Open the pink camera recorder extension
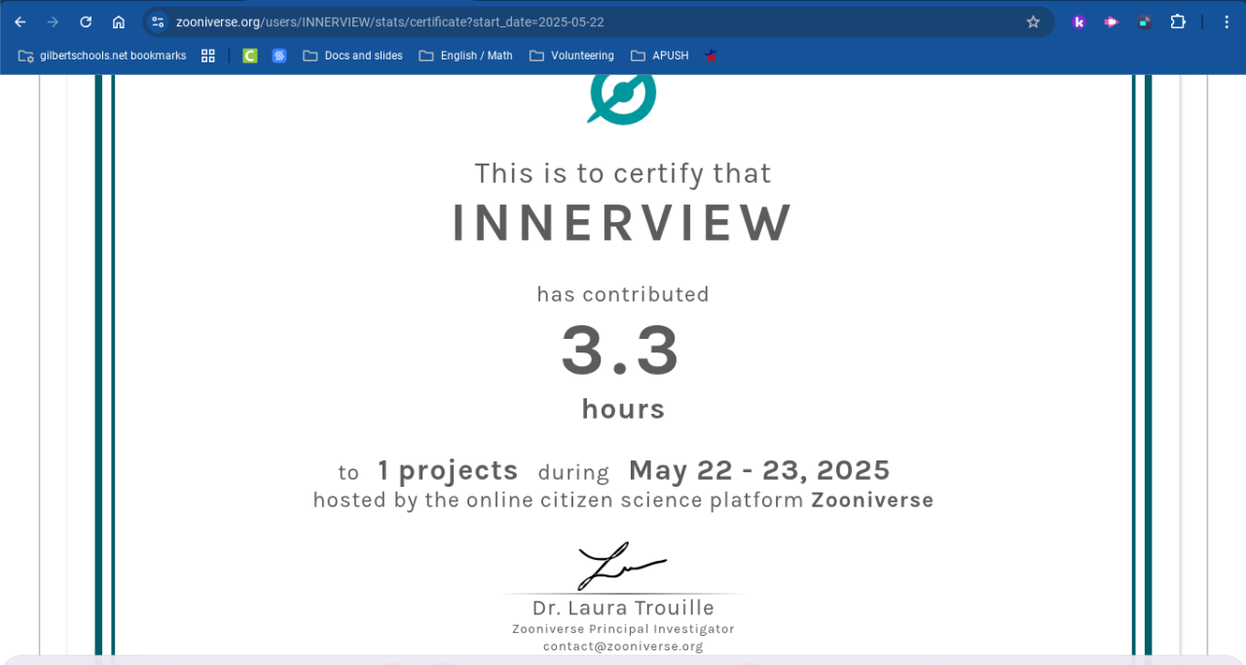This screenshot has width=1246, height=665. click(x=1112, y=21)
